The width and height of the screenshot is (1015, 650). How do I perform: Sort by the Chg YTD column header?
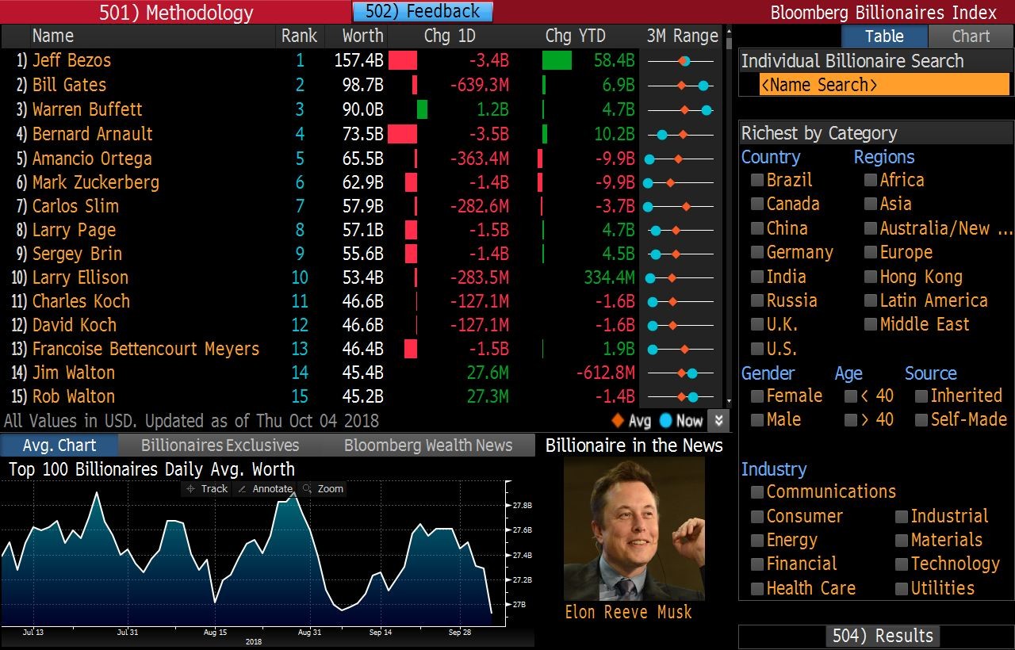click(x=575, y=36)
